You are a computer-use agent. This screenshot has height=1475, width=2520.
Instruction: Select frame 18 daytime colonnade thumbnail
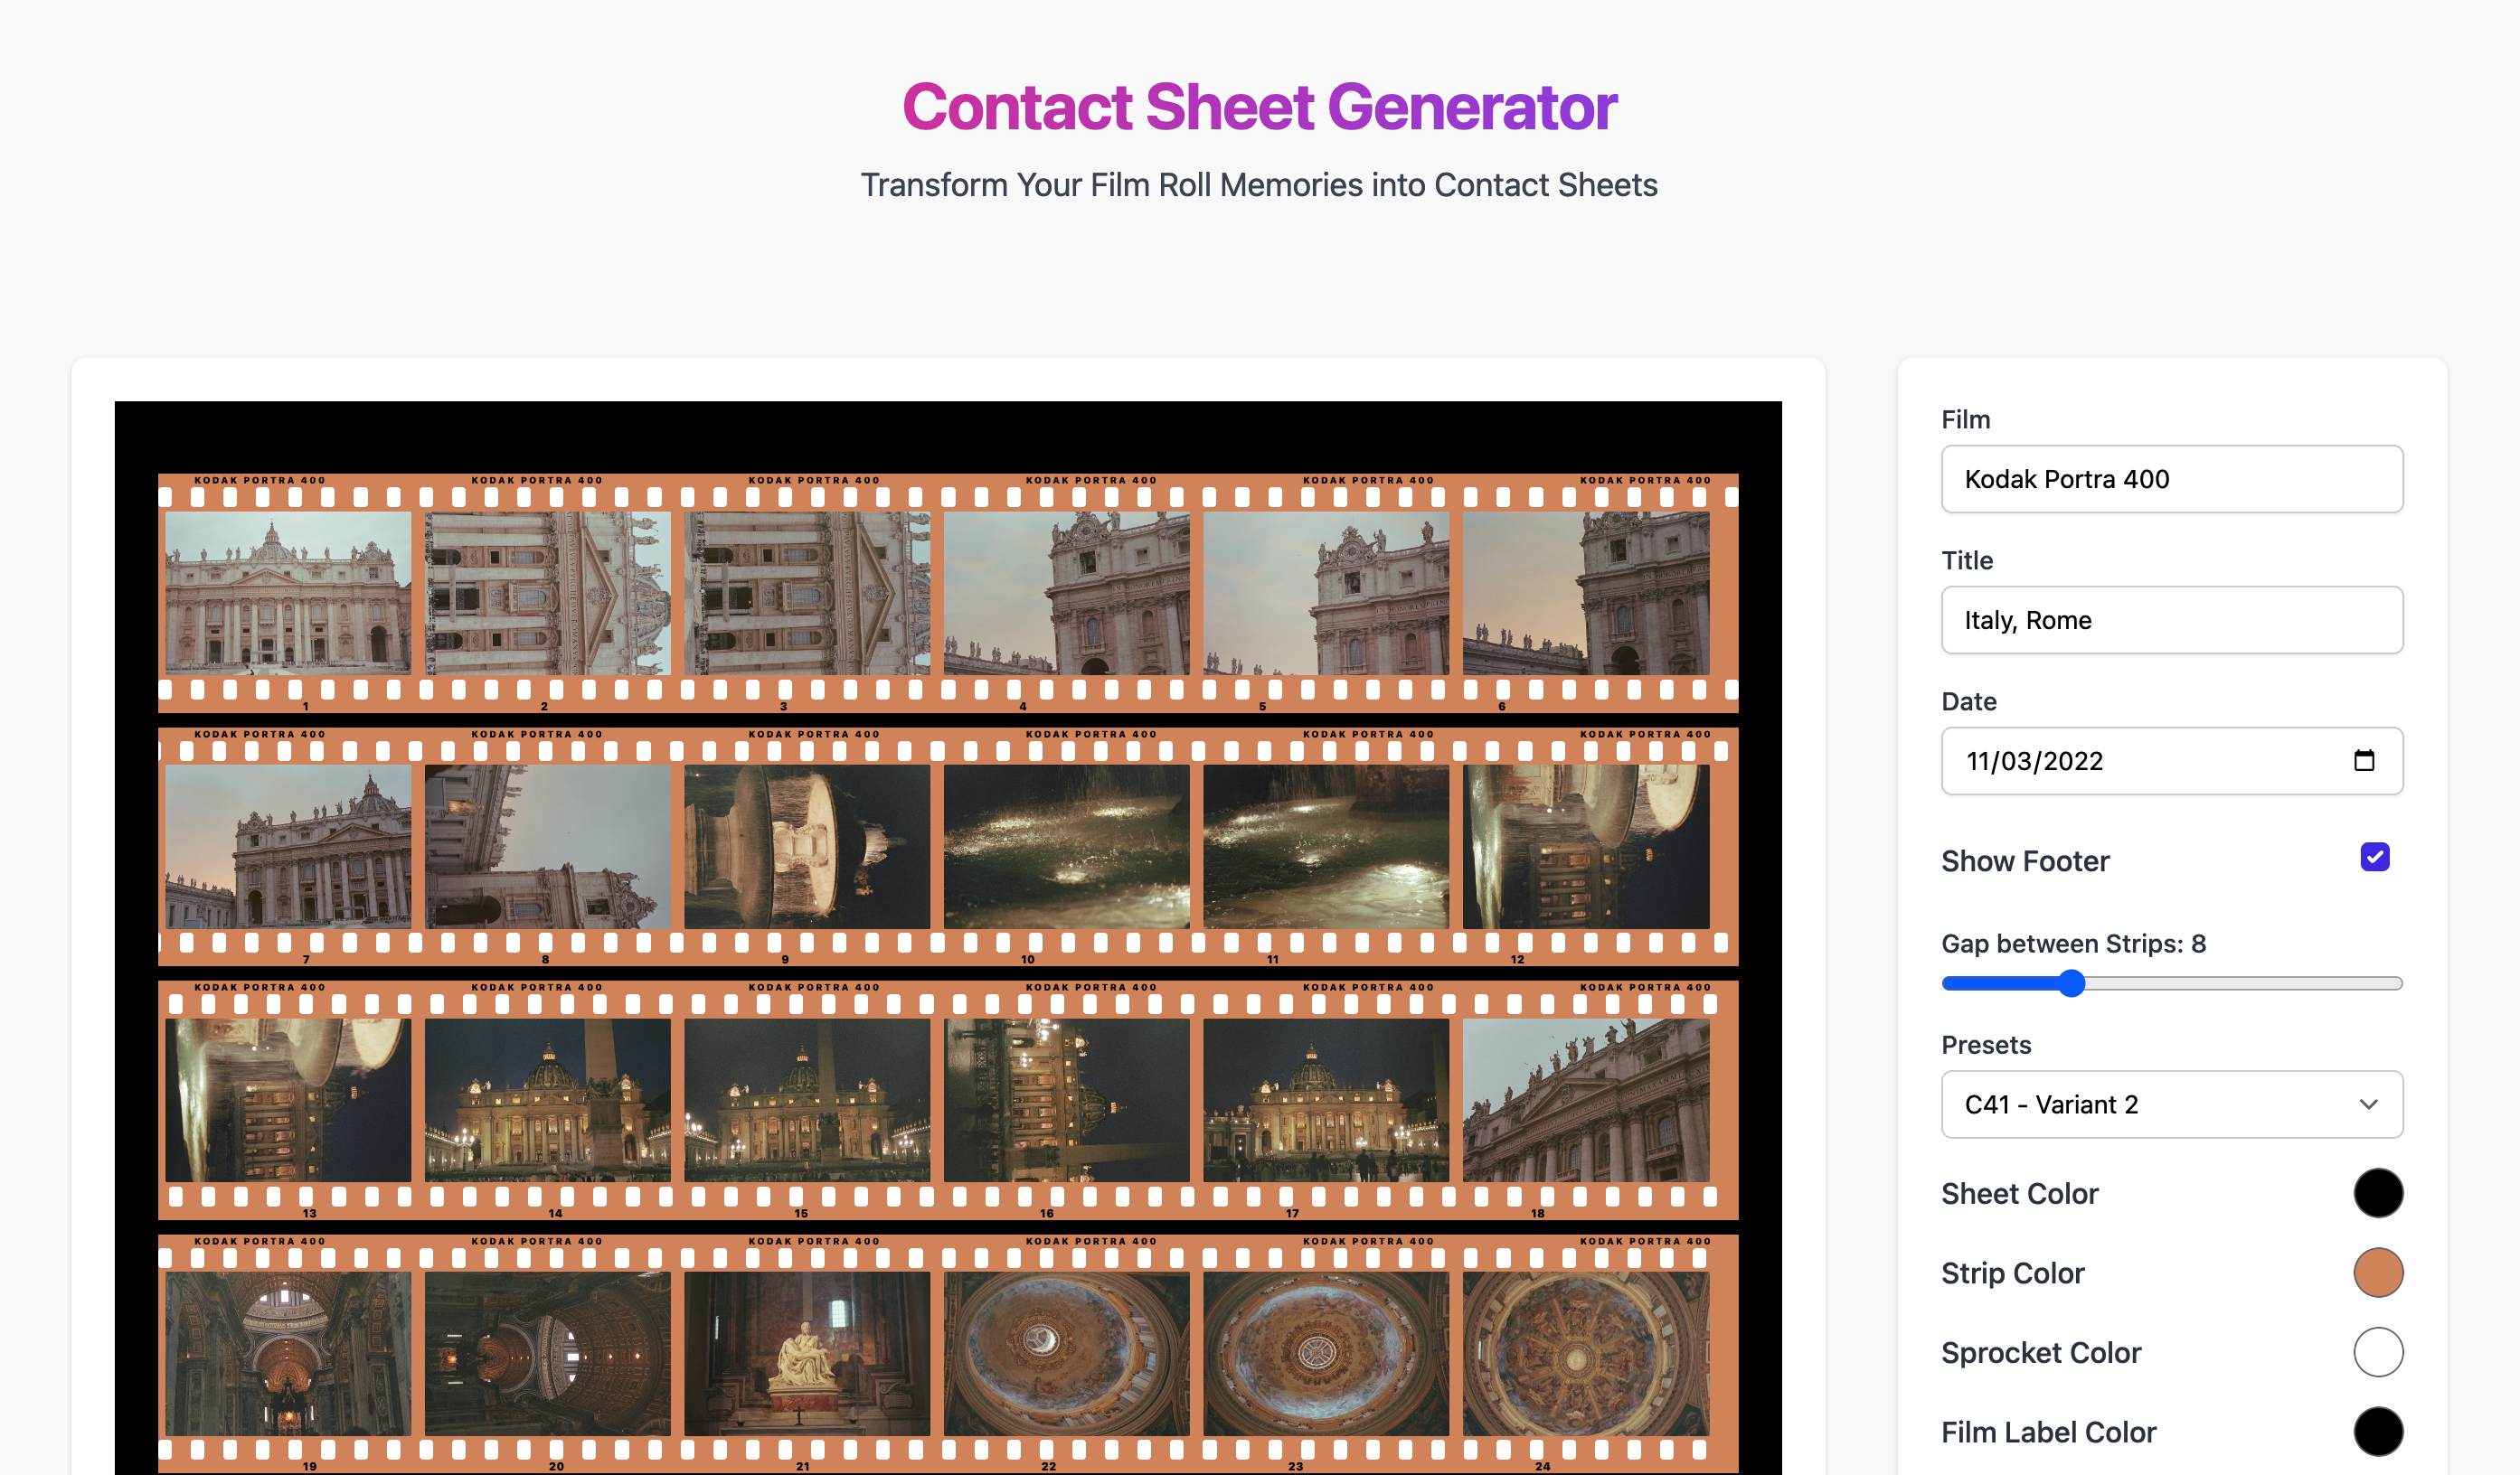point(1585,1099)
